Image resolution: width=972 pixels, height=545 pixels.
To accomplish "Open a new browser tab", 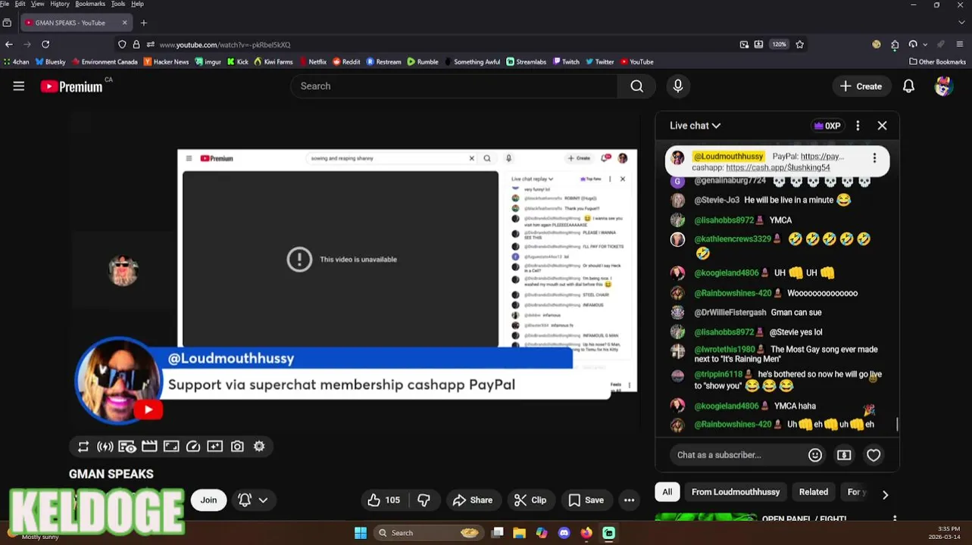I will click(143, 23).
